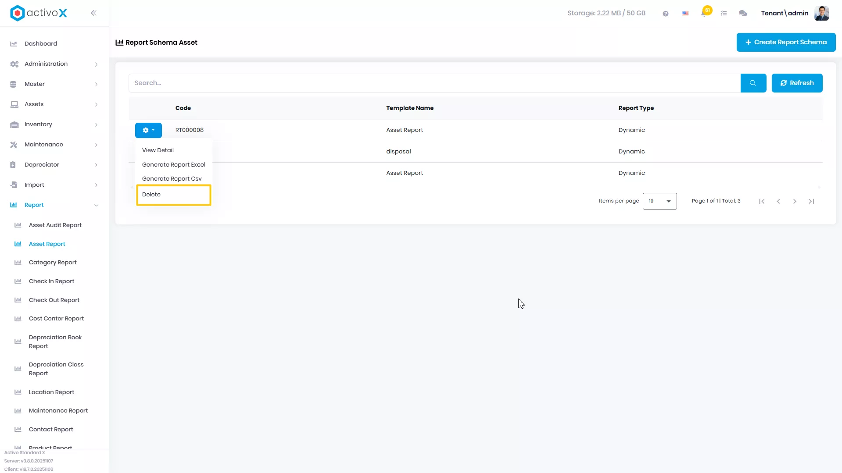Image resolution: width=842 pixels, height=473 pixels.
Task: Click the Import file icon
Action: point(14,185)
